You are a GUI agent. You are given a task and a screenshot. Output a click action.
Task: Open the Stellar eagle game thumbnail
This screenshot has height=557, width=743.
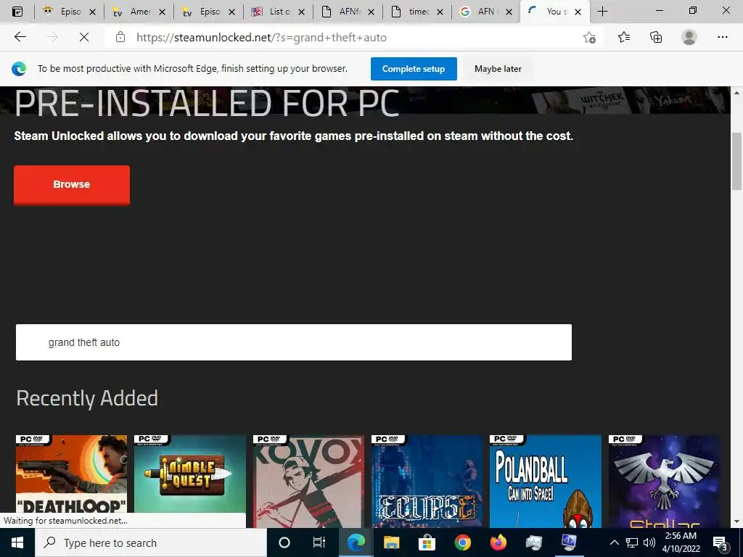[664, 480]
